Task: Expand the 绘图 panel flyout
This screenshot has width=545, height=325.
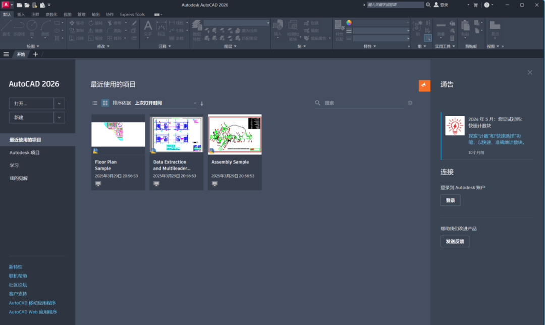Action: [33, 46]
